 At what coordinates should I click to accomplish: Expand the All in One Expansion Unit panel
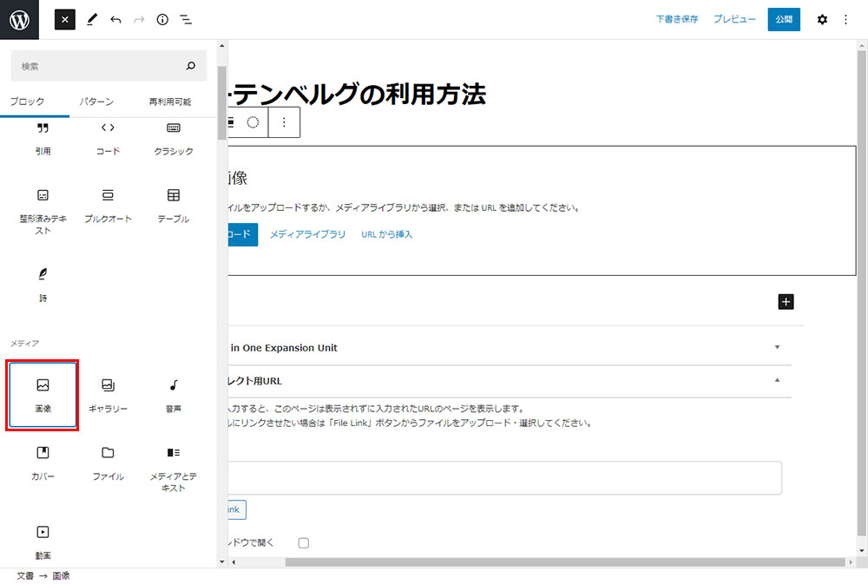tap(777, 347)
